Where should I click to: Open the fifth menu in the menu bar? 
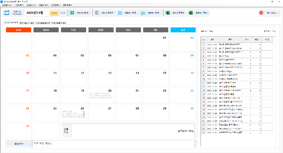pyautogui.click(x=56, y=5)
